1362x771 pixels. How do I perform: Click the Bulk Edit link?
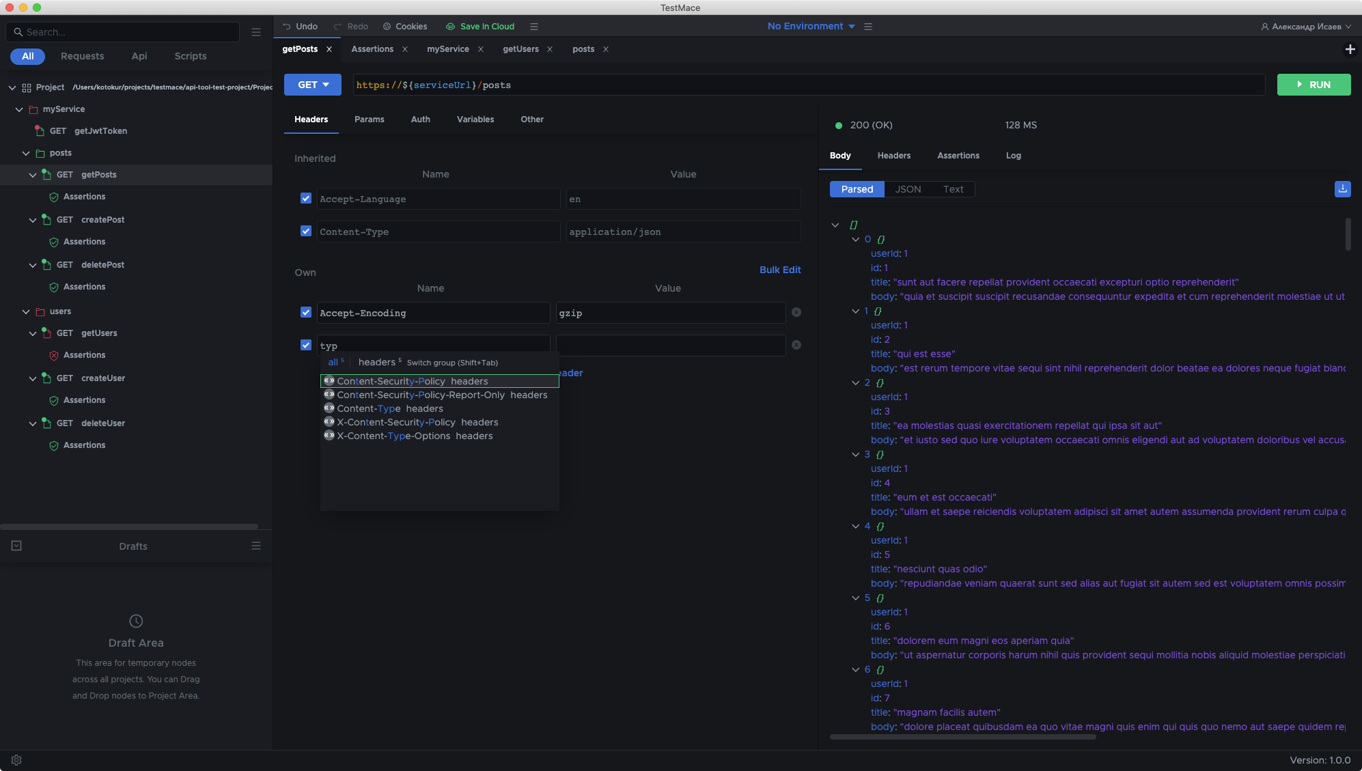(779, 270)
